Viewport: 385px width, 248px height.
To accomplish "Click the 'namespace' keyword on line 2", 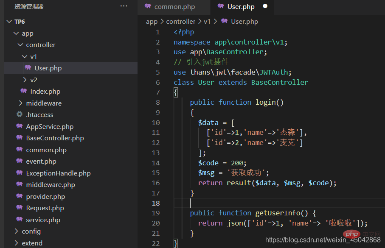I will pyautogui.click(x=192, y=42).
